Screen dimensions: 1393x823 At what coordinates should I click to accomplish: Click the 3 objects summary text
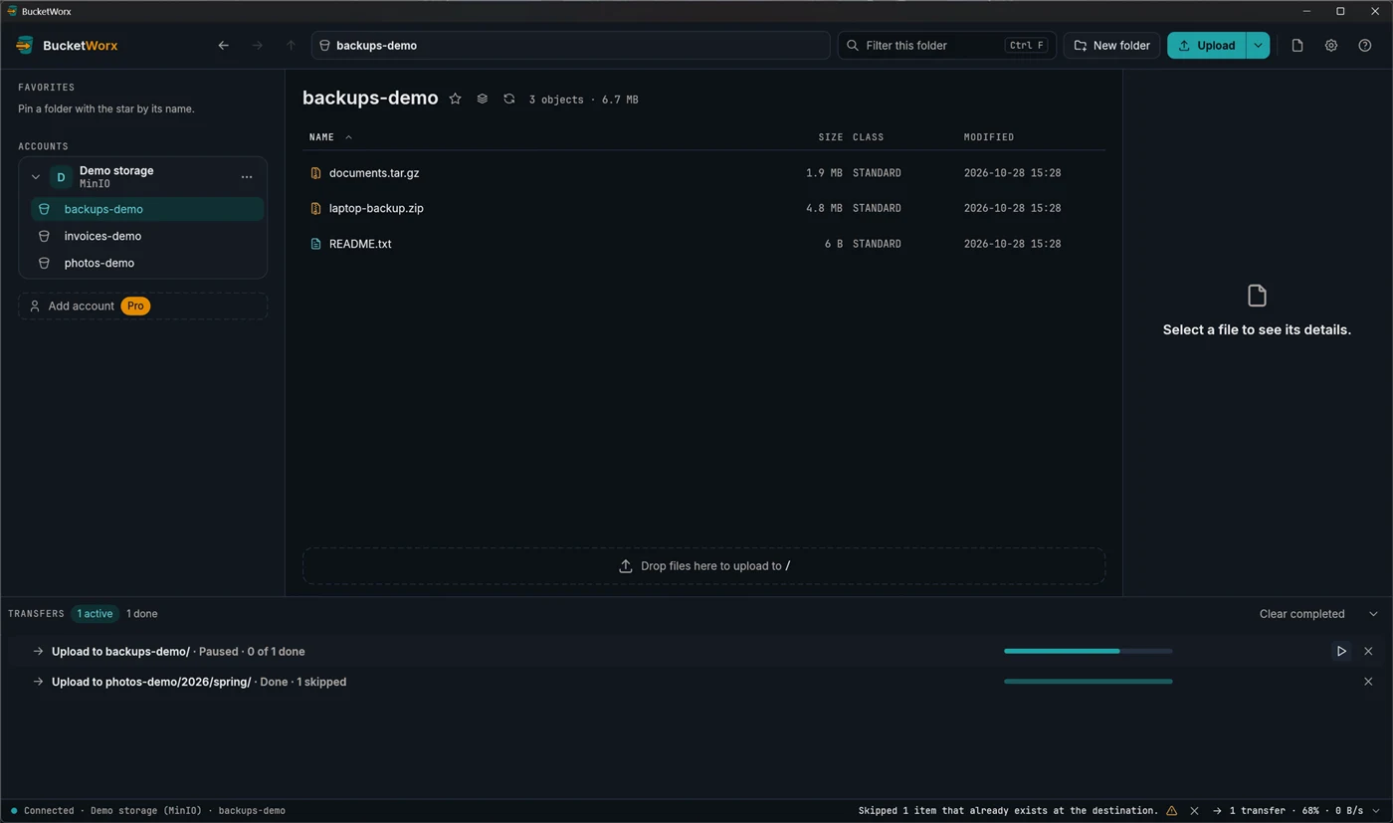556,100
